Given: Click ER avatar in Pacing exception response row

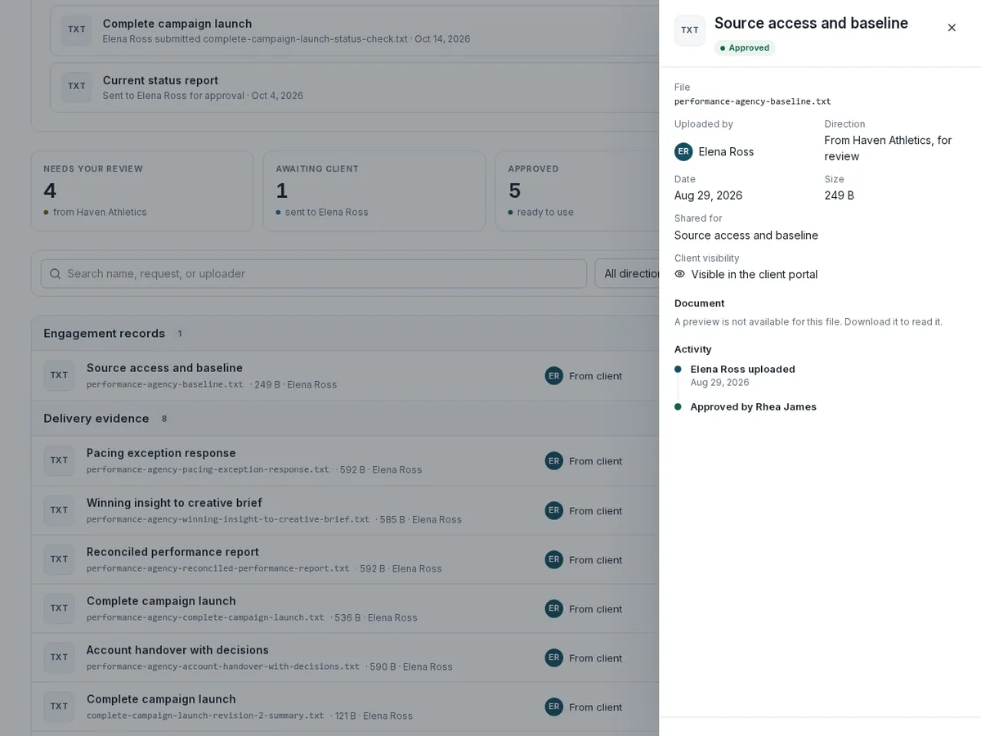Looking at the screenshot, I should coord(554,461).
